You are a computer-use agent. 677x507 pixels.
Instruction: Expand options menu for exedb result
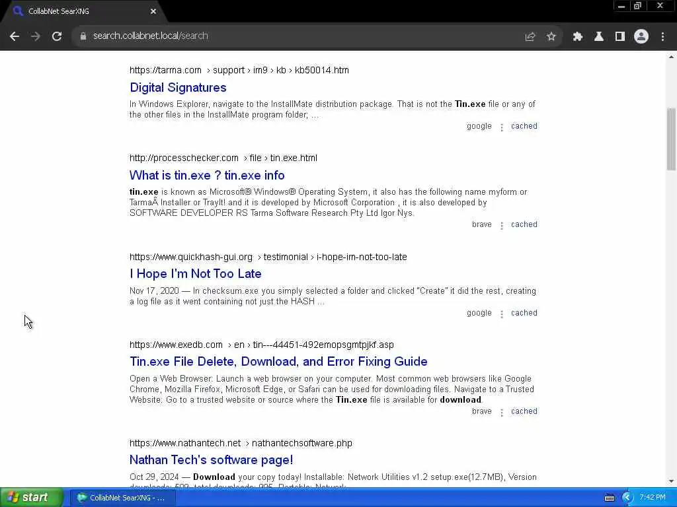(501, 412)
